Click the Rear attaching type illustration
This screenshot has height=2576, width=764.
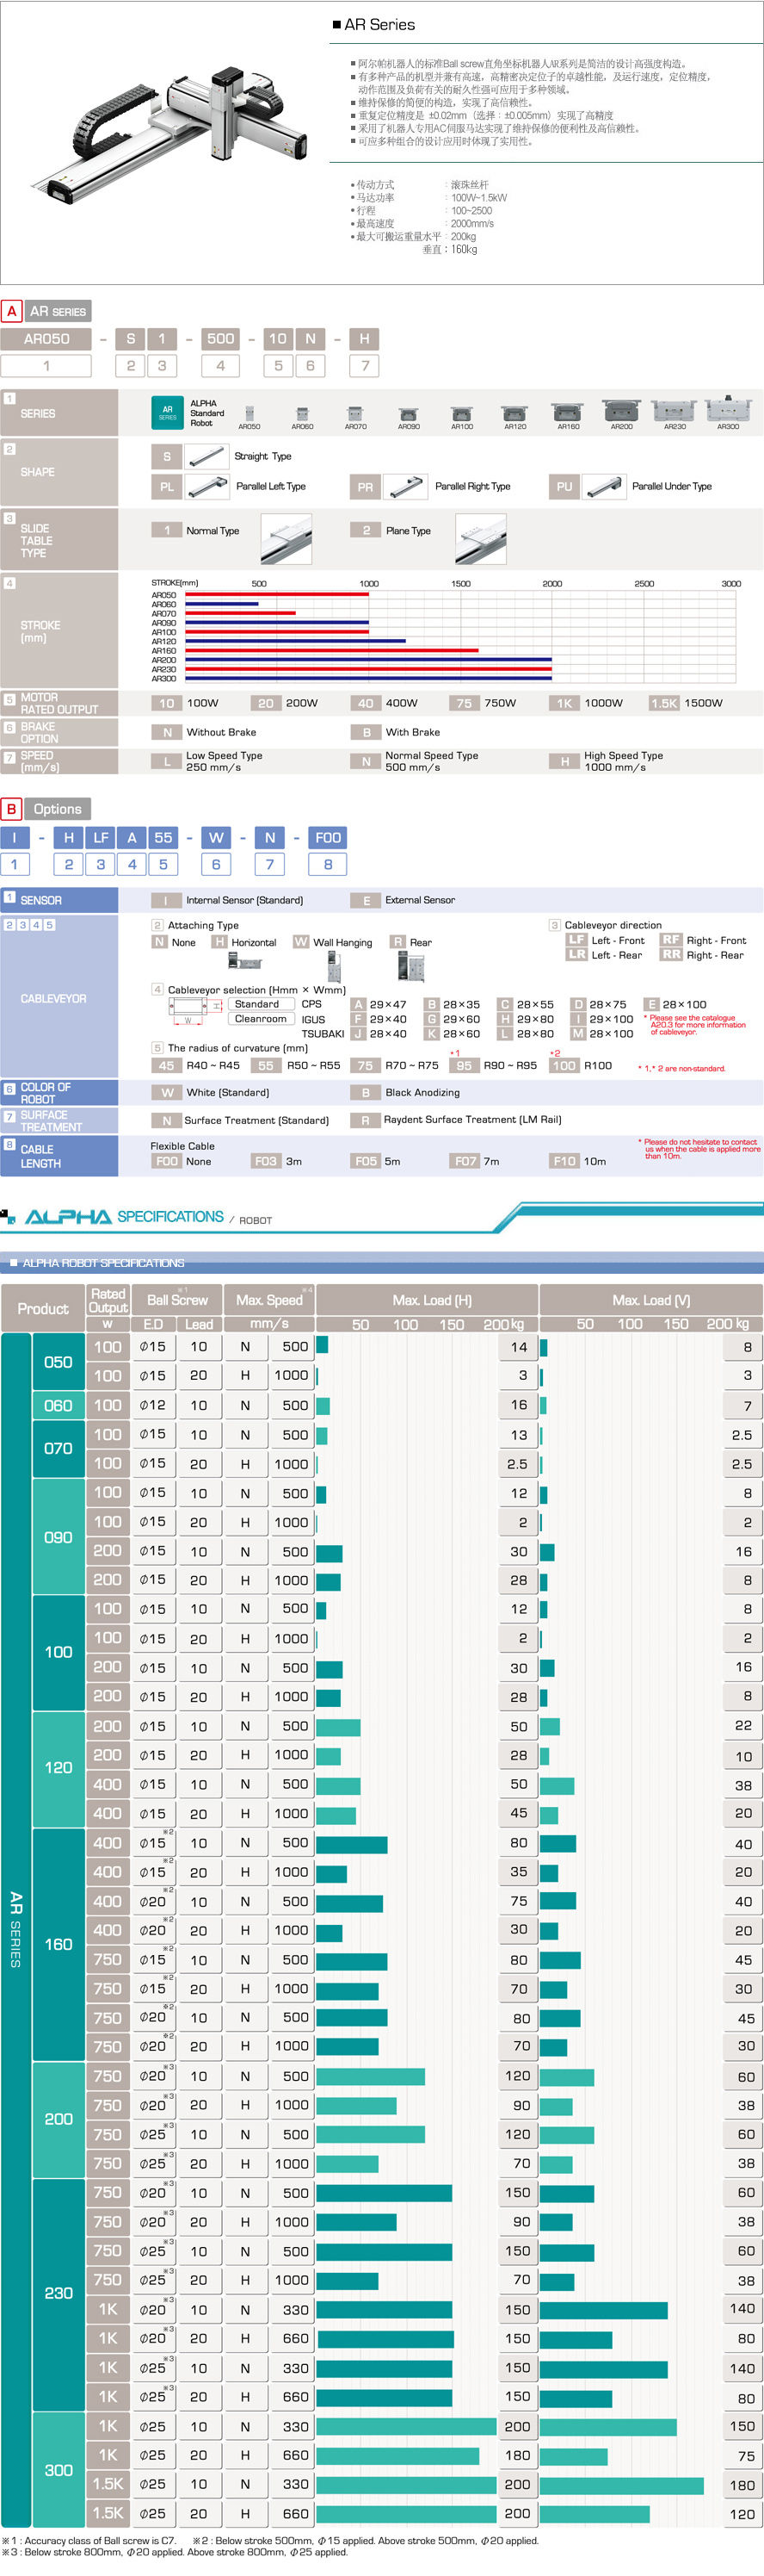[410, 965]
